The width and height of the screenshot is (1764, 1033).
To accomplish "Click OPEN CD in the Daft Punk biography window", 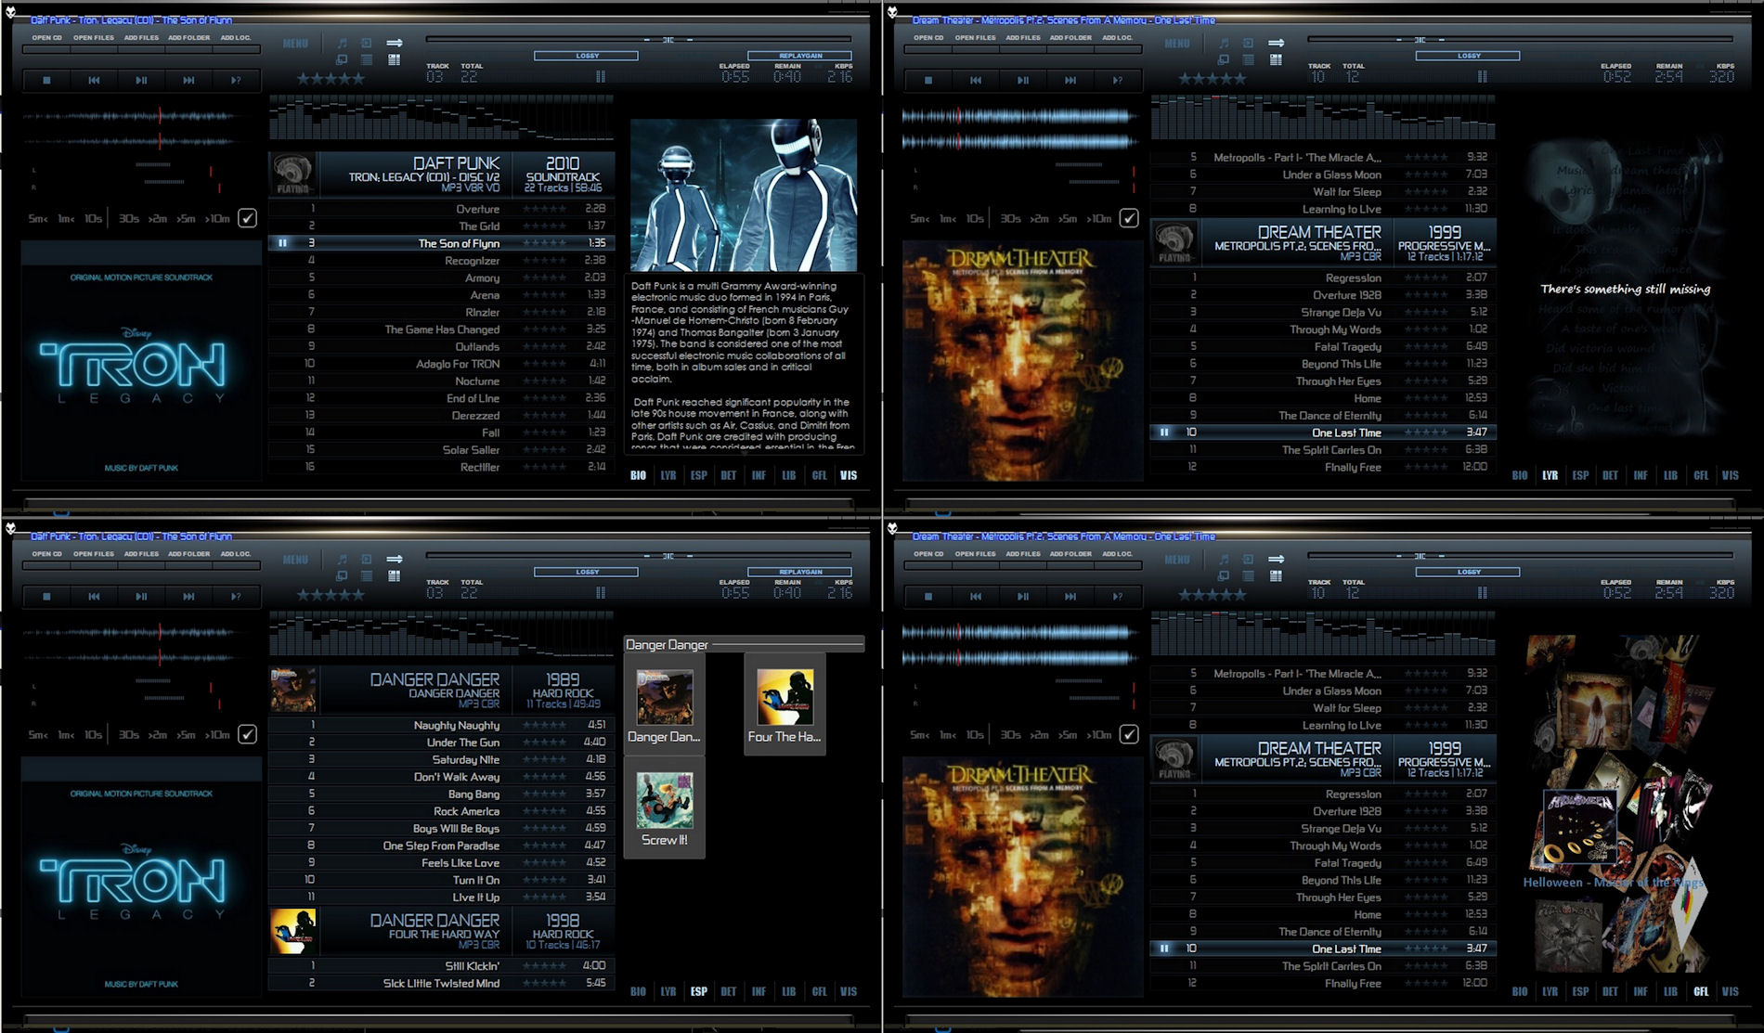I will click(46, 38).
